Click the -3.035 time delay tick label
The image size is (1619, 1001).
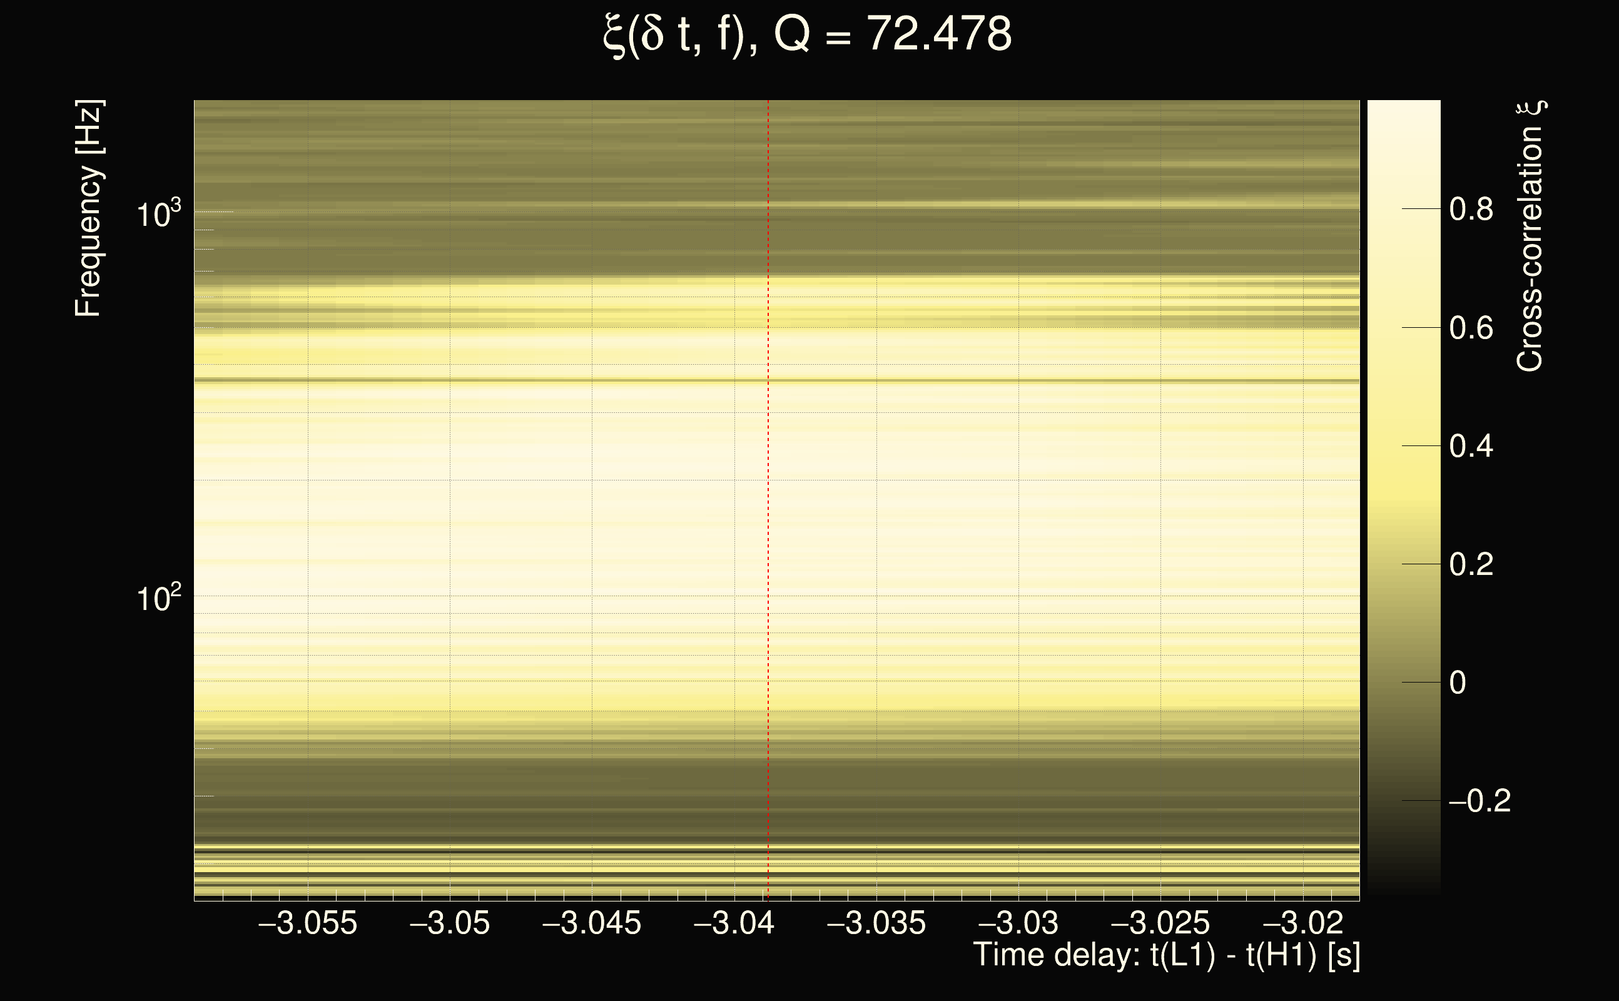pos(876,923)
